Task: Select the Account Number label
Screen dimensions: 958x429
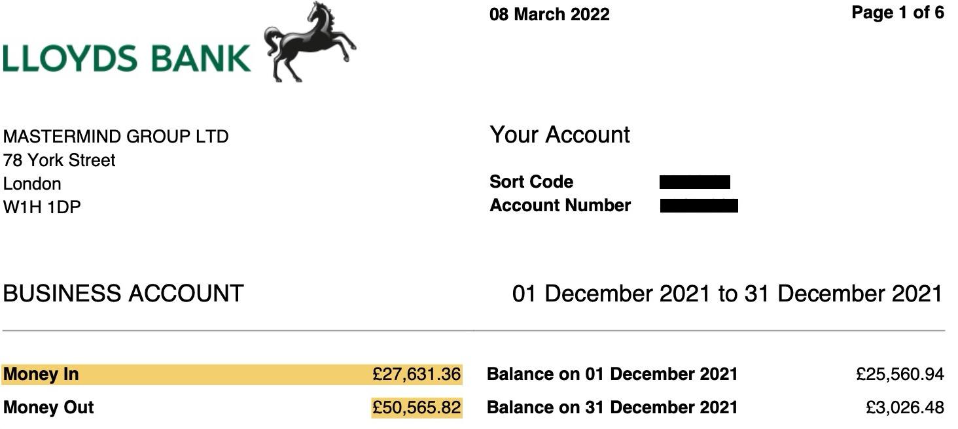Action: 559,205
